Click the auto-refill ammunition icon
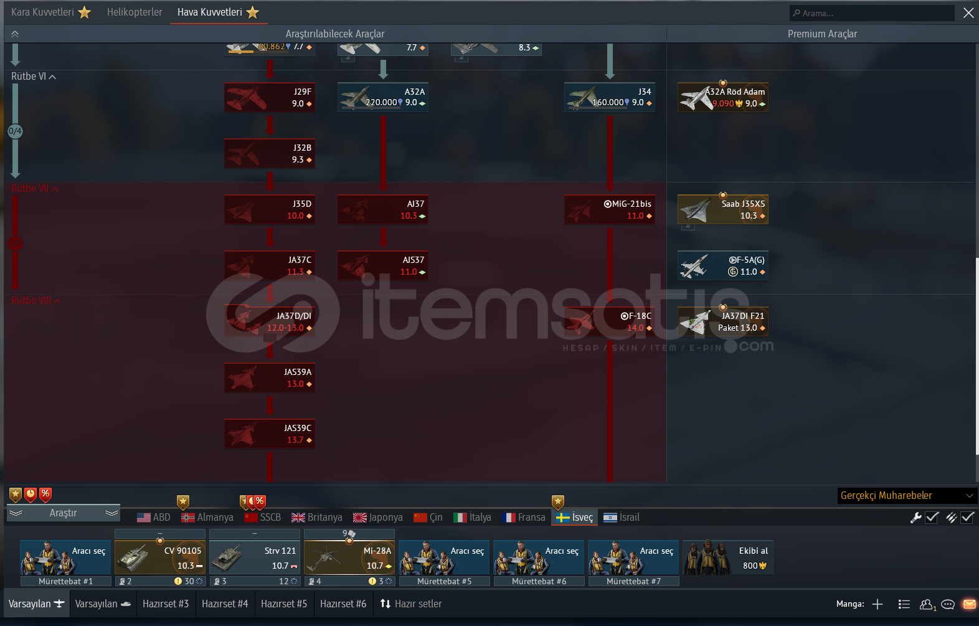This screenshot has width=979, height=626. (x=951, y=517)
